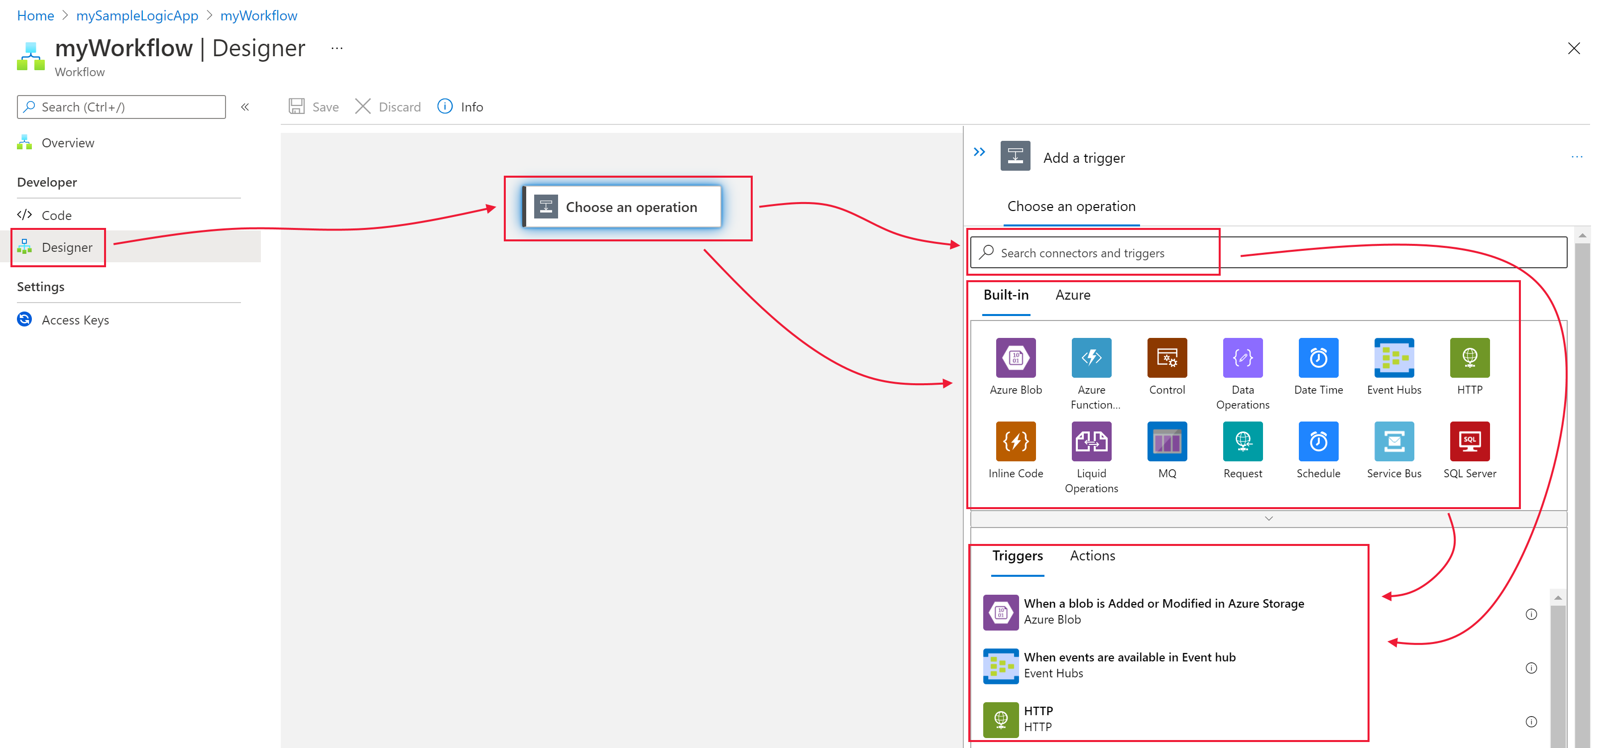
Task: Collapse the left navigation menu
Action: tap(245, 107)
